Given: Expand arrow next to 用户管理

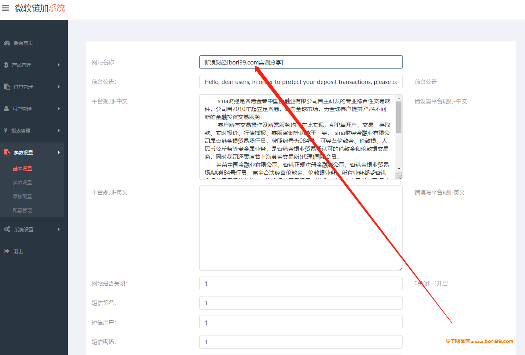Looking at the screenshot, I should click(59, 109).
